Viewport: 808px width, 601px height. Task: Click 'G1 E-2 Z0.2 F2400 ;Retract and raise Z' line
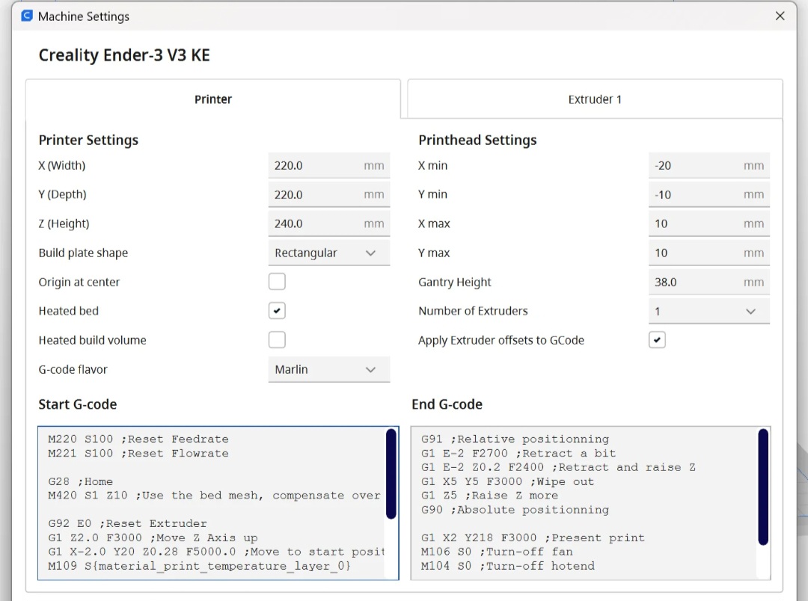coord(558,468)
